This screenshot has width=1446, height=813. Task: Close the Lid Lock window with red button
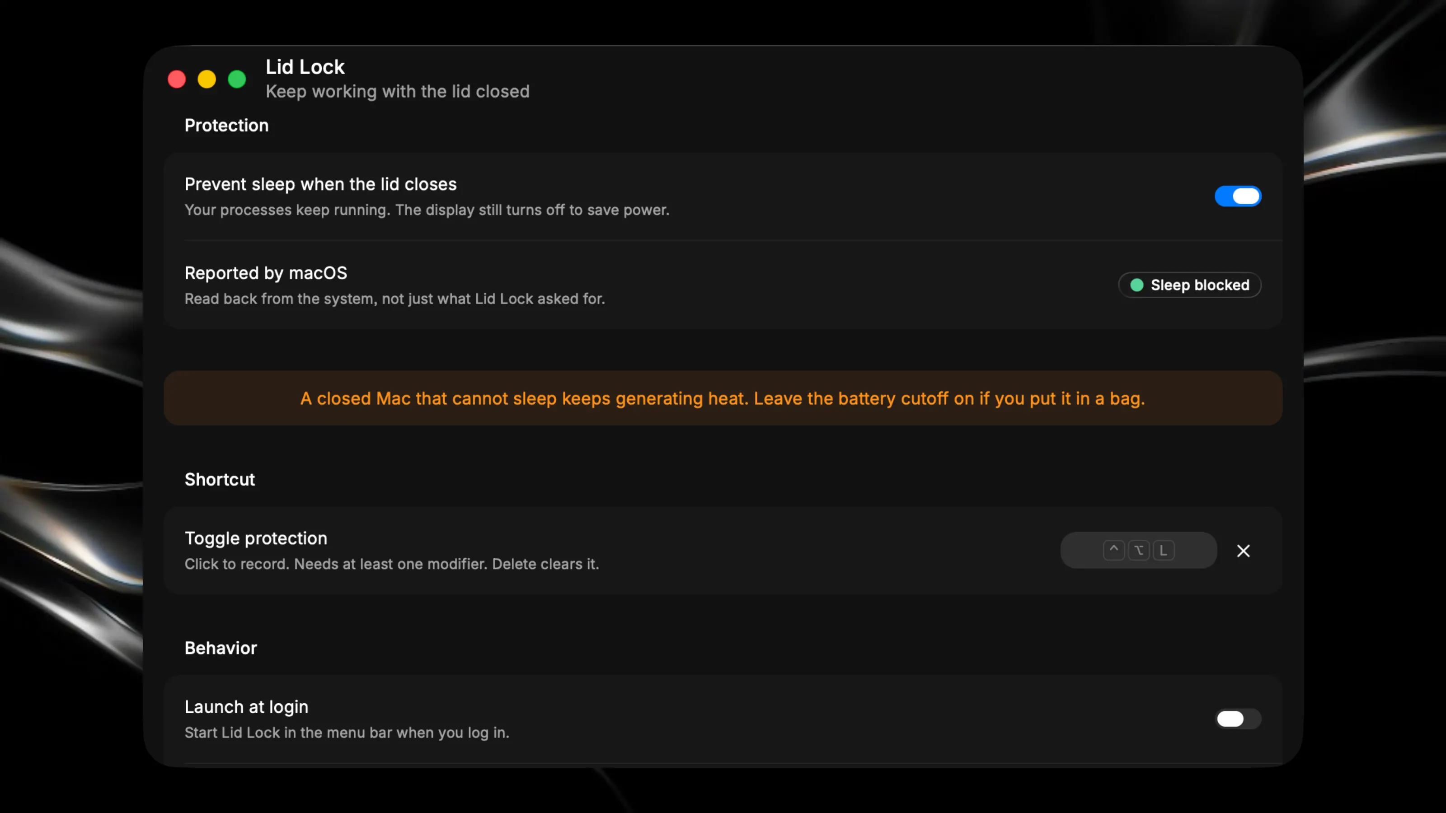177,79
